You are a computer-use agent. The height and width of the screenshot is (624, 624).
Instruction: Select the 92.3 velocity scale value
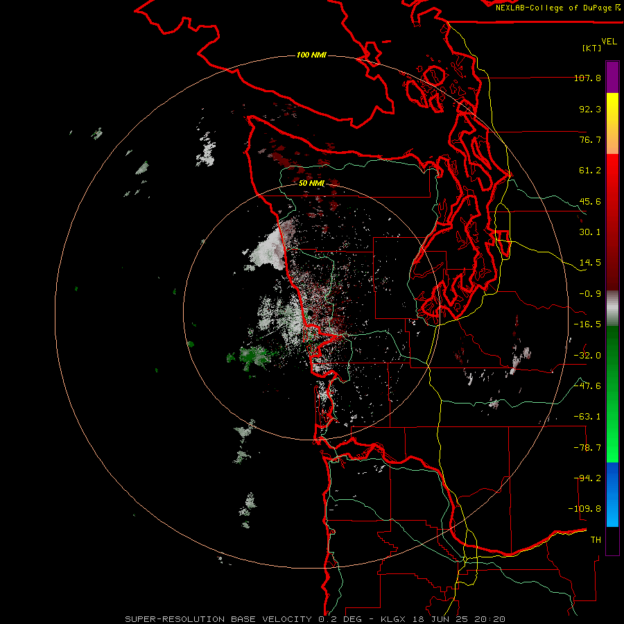click(x=590, y=109)
